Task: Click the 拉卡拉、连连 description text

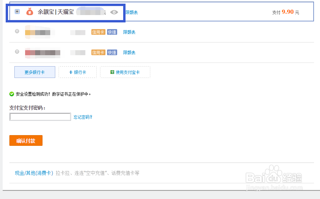Action: [x=97, y=173]
